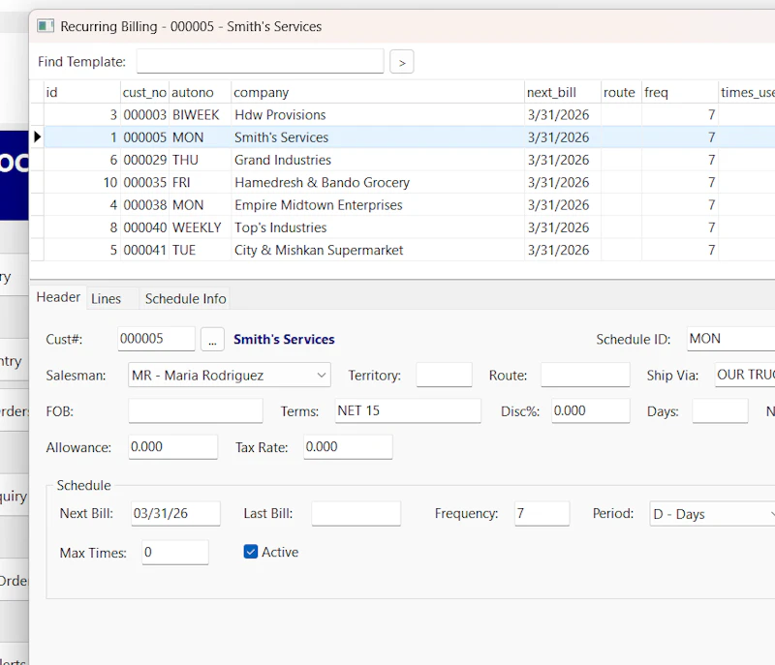Click the Ship Via field
Image resolution: width=775 pixels, height=665 pixels.
click(744, 375)
